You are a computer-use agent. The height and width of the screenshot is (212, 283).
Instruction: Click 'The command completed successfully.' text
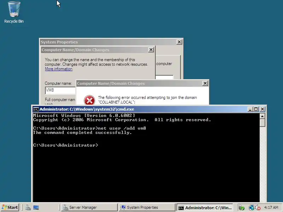[x=82, y=133]
